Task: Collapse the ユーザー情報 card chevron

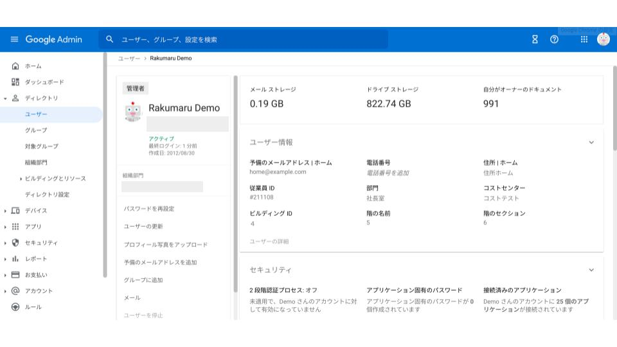Action: point(591,143)
